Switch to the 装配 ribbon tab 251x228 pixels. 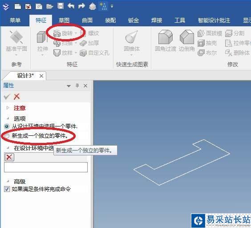(110, 20)
